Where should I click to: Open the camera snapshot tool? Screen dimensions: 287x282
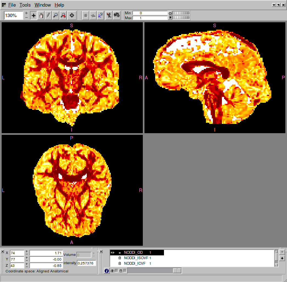point(117,15)
